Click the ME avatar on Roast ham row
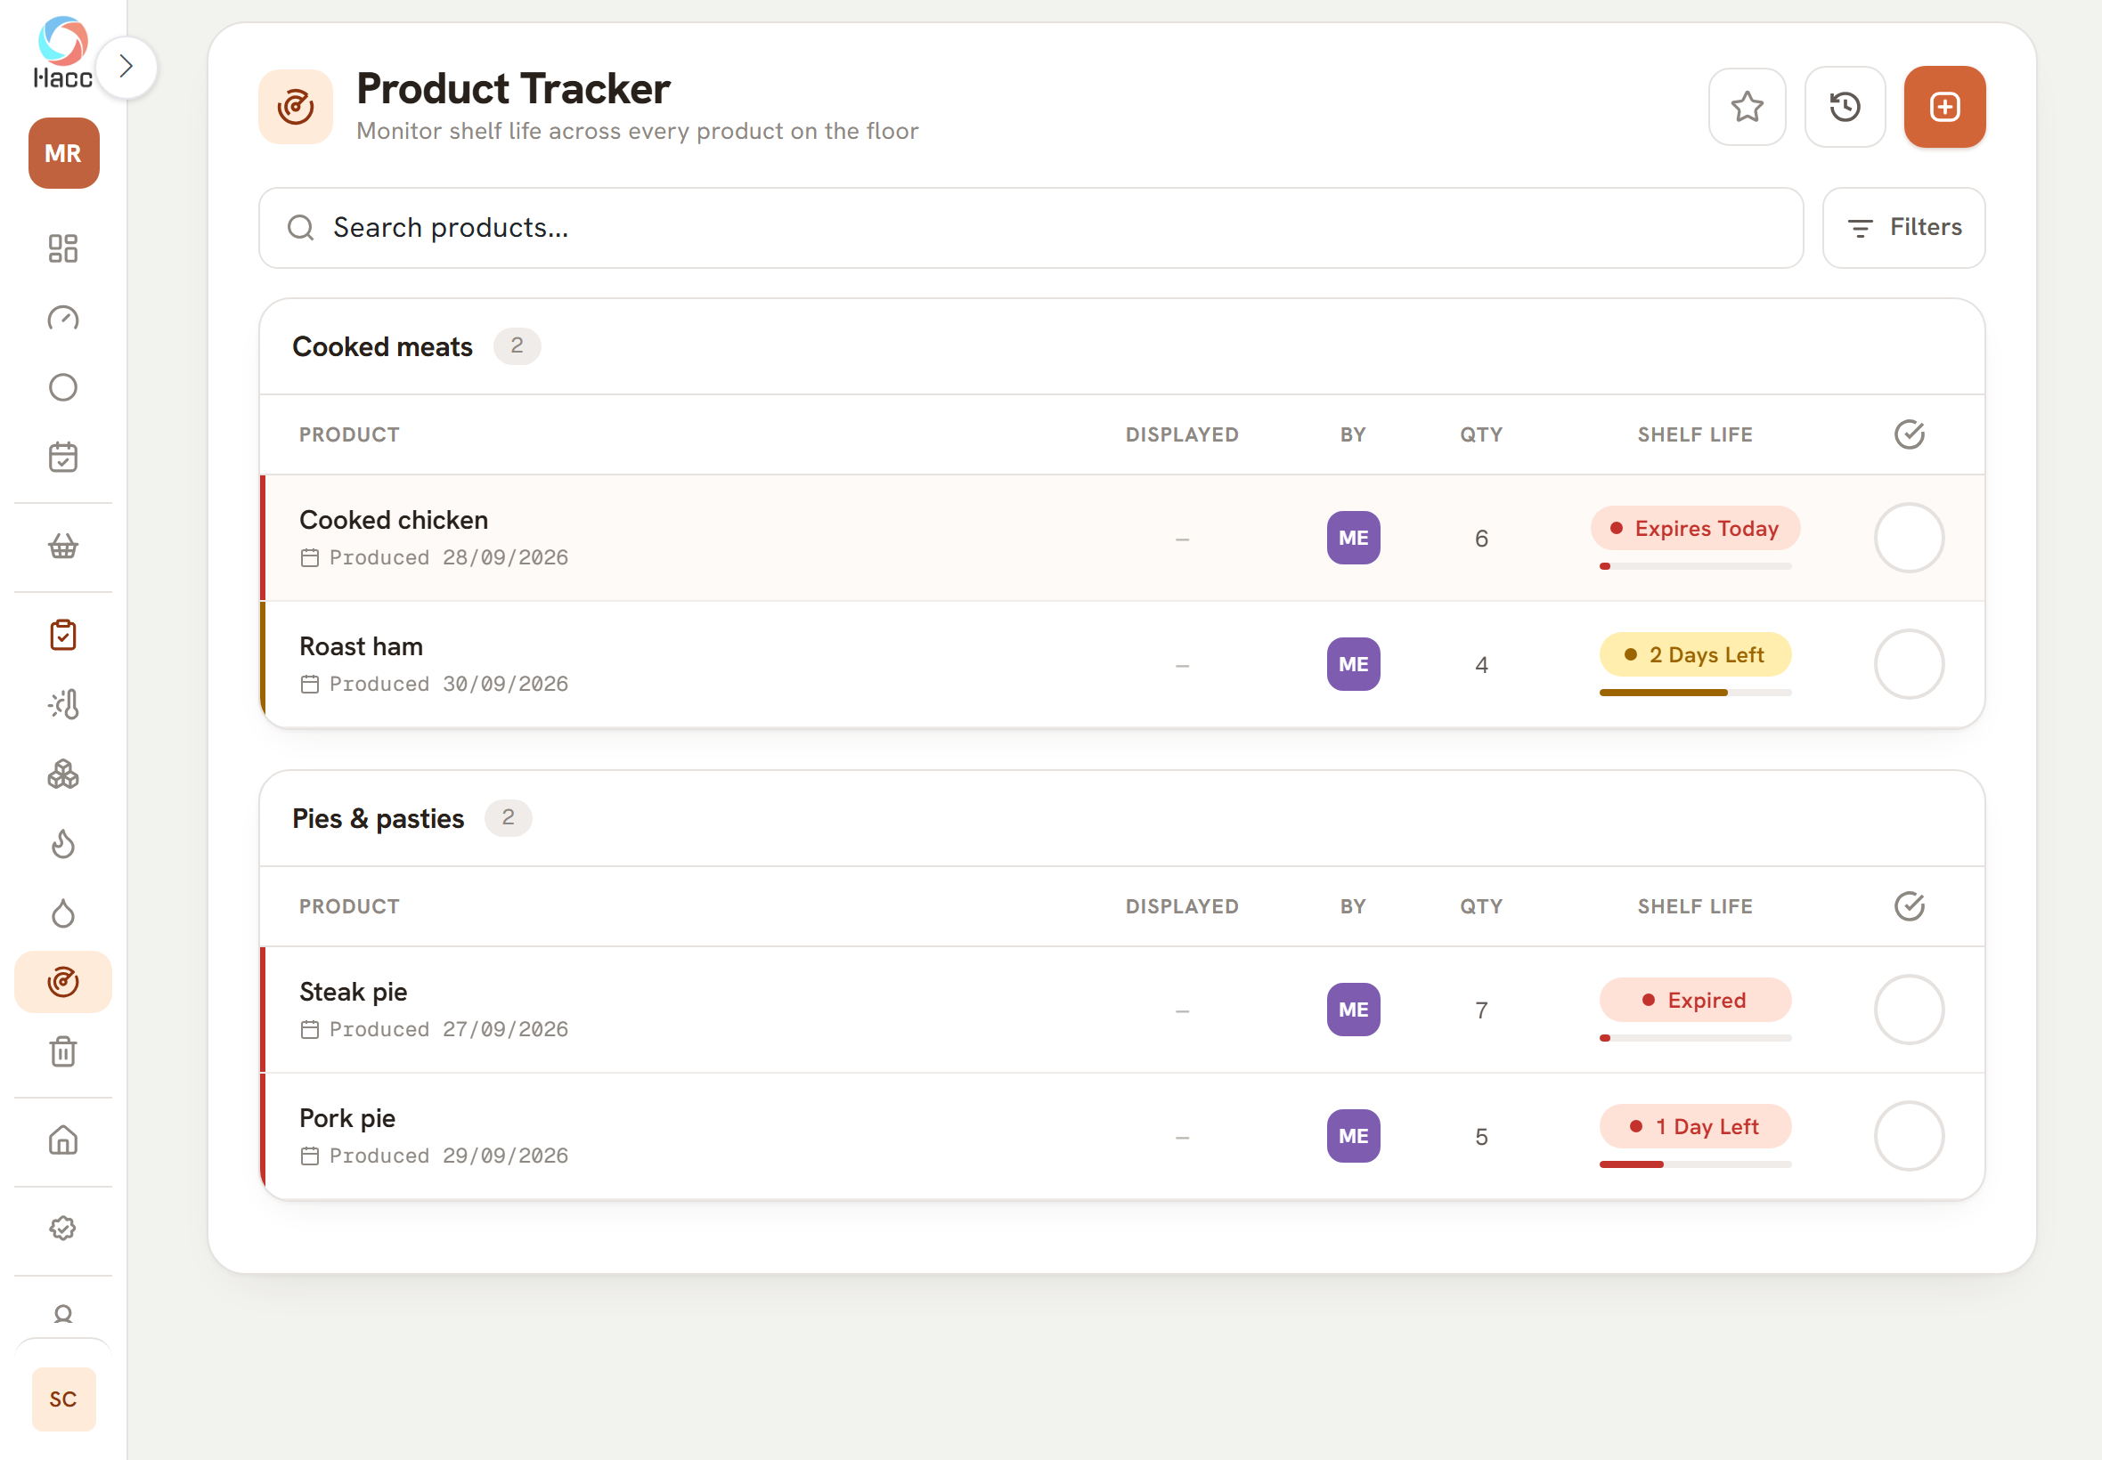This screenshot has height=1460, width=2102. [x=1354, y=664]
